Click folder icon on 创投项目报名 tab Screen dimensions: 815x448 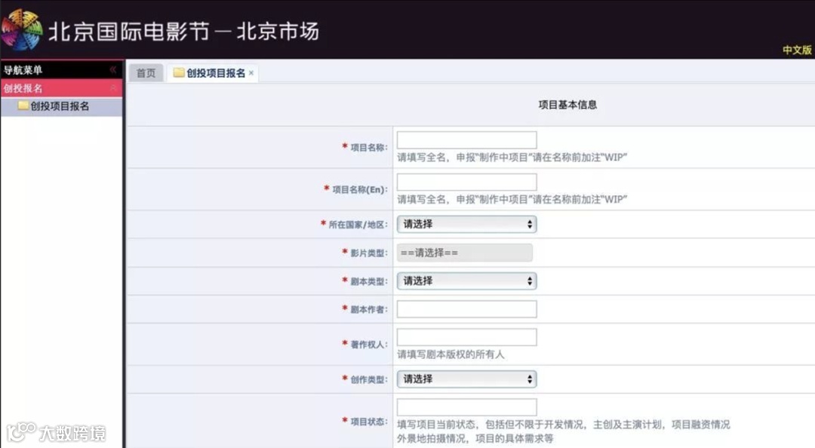(x=179, y=72)
